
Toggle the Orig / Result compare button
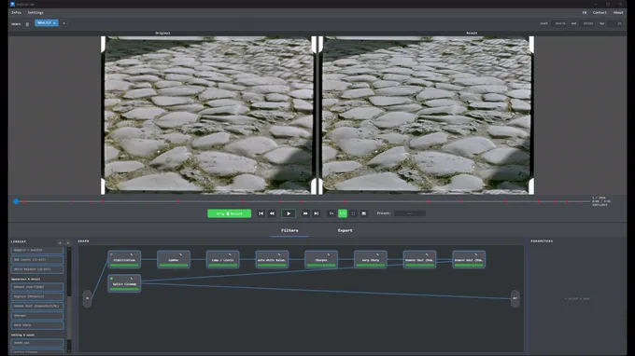click(x=229, y=213)
